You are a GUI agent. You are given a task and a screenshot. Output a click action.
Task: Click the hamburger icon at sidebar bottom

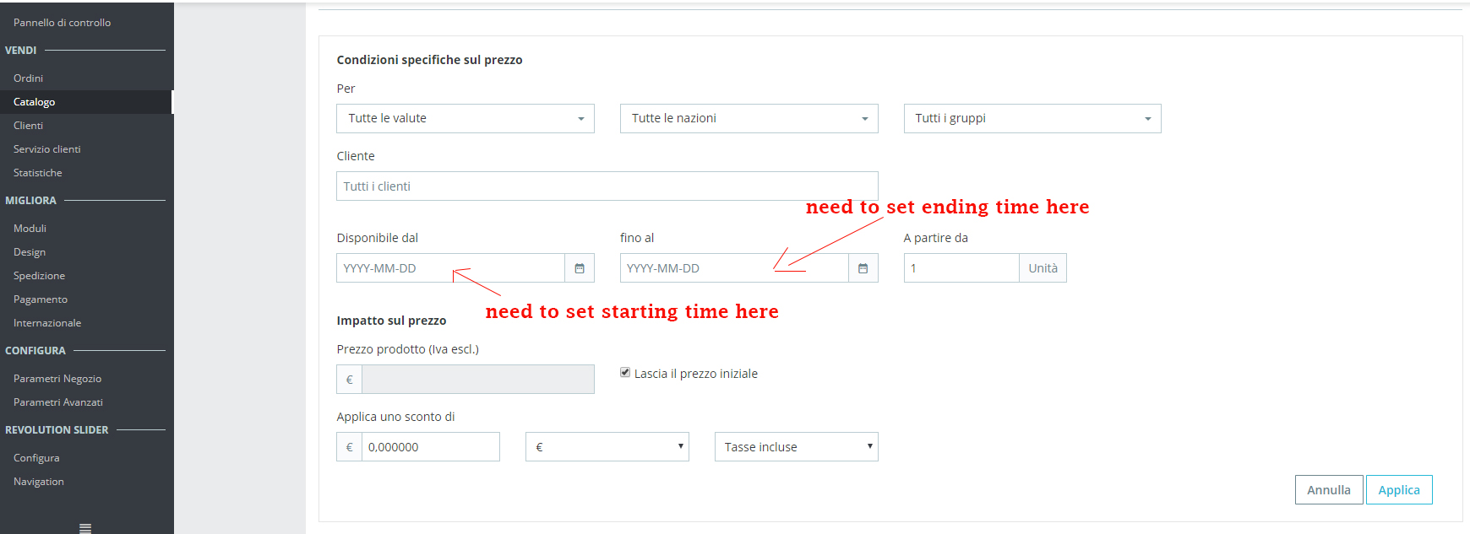[85, 528]
